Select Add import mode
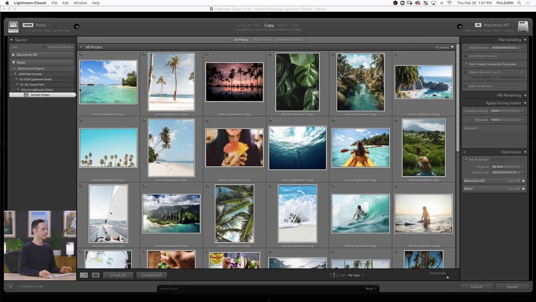This screenshot has height=302, width=536. (296, 25)
